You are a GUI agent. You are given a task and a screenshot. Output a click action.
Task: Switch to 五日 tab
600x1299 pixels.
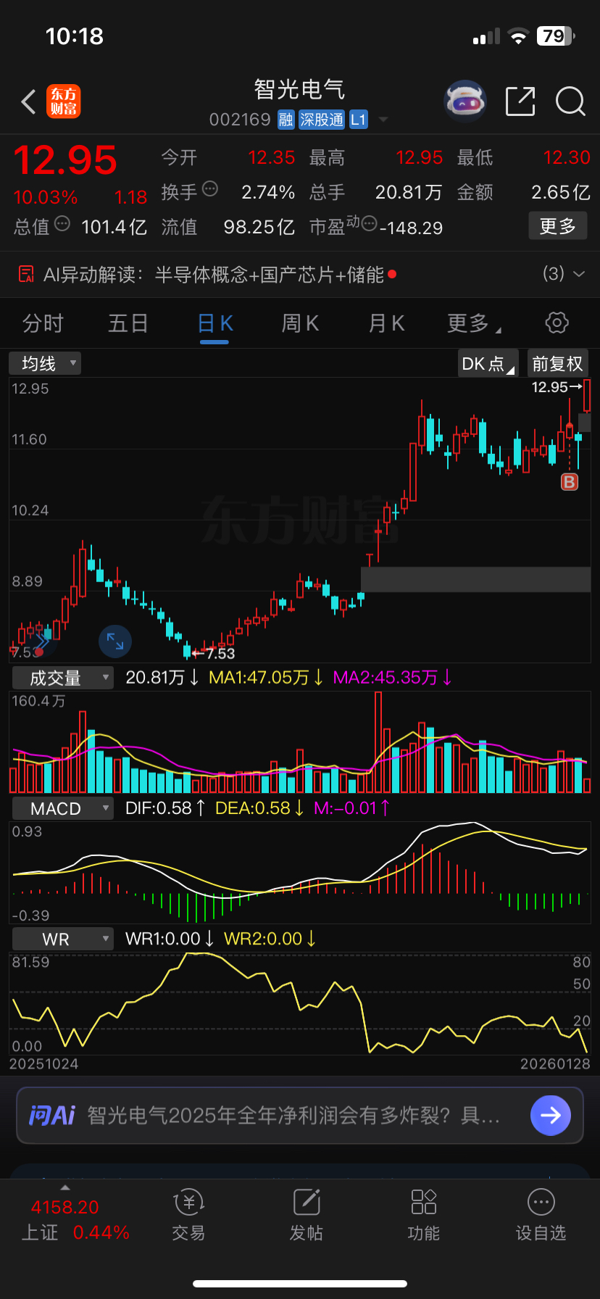tap(128, 323)
